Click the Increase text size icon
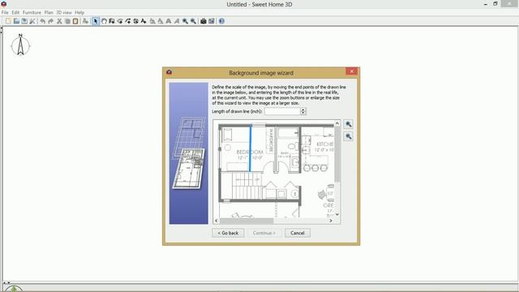The image size is (519, 292). click(152, 21)
